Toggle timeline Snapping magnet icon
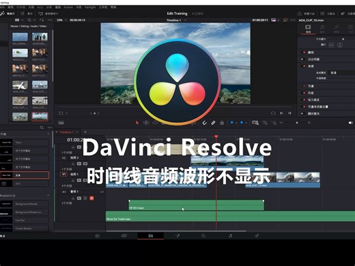The width and height of the screenshot is (355, 266). point(205,123)
